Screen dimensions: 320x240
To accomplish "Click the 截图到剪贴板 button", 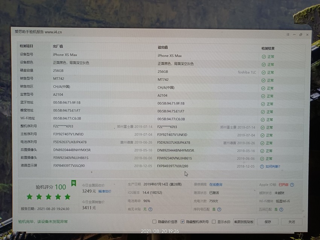I will (244, 222).
